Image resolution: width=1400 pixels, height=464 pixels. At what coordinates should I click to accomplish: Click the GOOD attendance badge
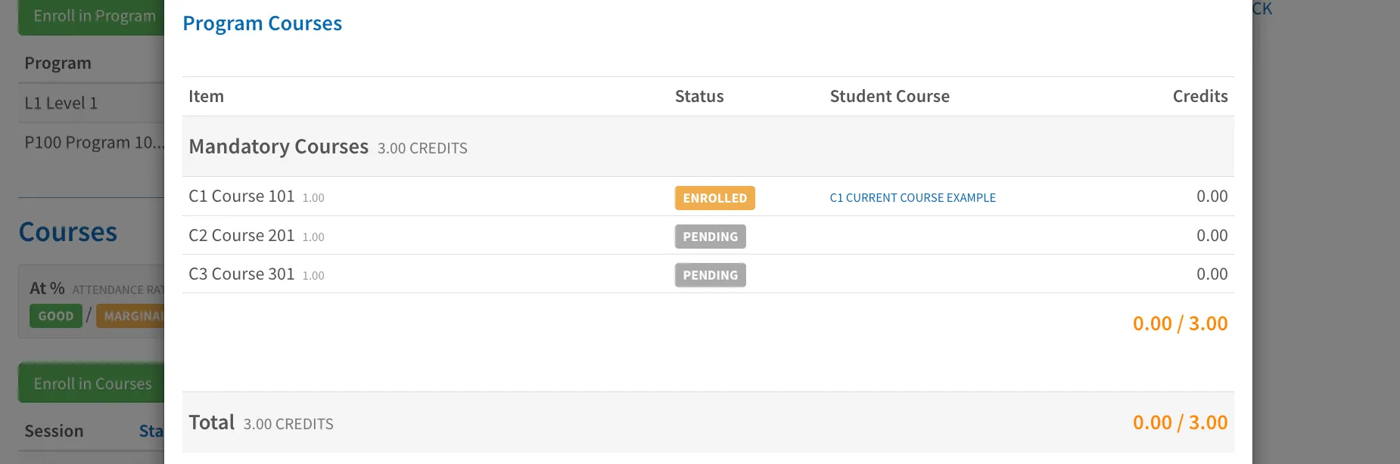56,316
